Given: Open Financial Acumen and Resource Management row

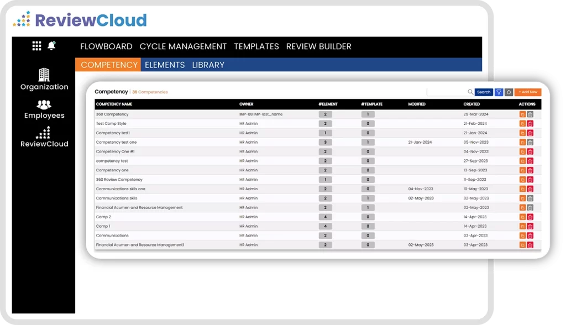Looking at the screenshot, I should (139, 208).
